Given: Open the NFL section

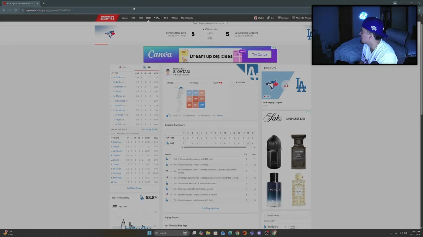Looking at the screenshot, I should point(133,18).
